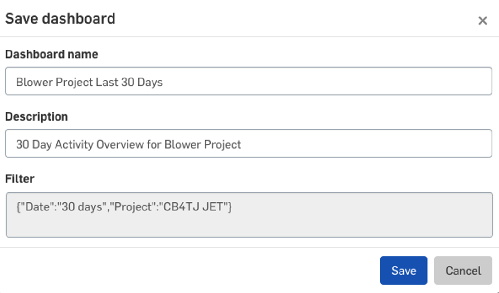Click the "Description" field label
The width and height of the screenshot is (499, 293).
pyautogui.click(x=36, y=116)
